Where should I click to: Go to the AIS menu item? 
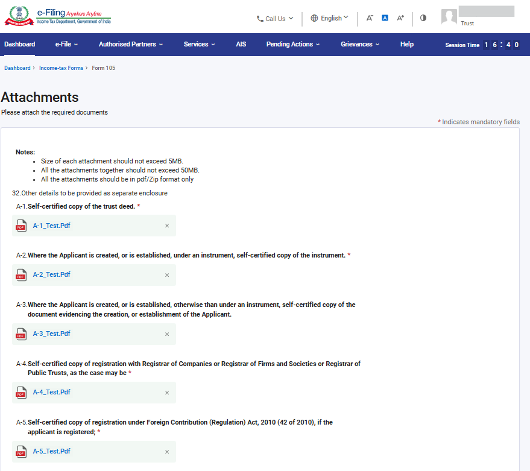pyautogui.click(x=241, y=44)
